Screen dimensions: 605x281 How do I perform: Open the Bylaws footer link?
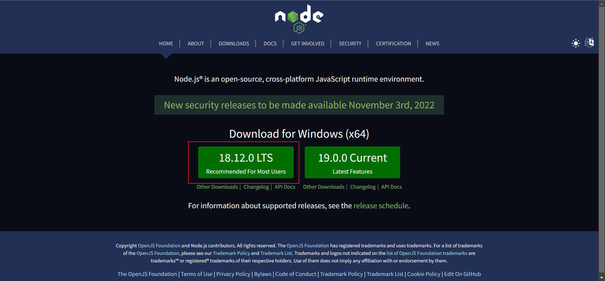[x=263, y=274]
